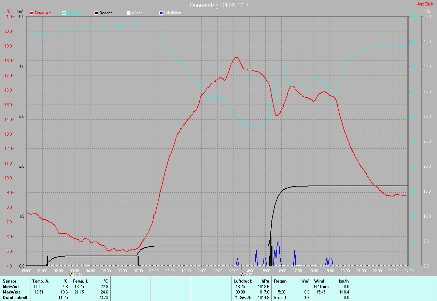Click the 'Regen' column header in the table
This screenshot has height=301, width=437.
[280, 281]
